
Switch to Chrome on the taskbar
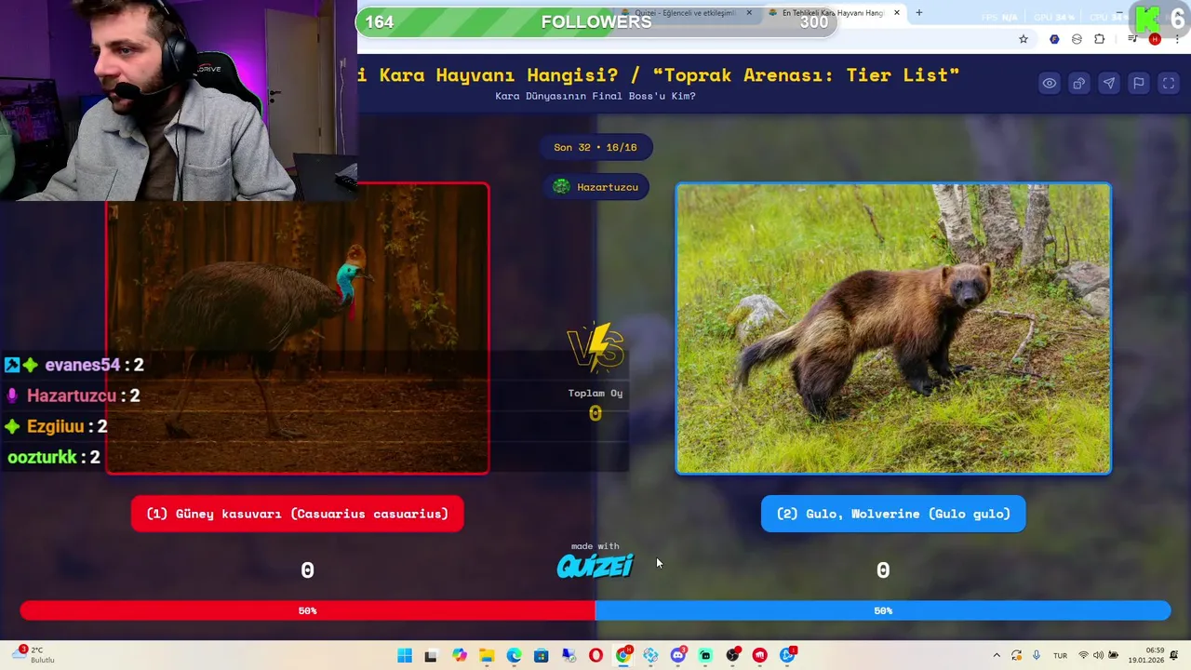pos(623,655)
